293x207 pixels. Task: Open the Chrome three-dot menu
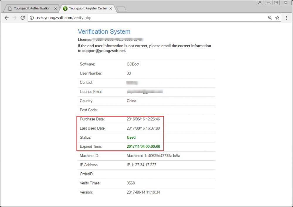(287, 18)
